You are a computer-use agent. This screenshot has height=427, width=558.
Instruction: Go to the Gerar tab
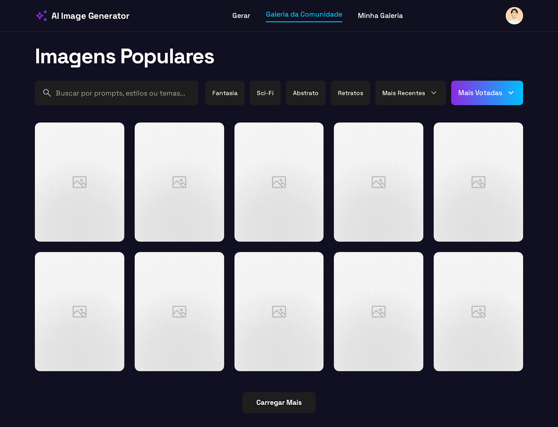coord(241,16)
